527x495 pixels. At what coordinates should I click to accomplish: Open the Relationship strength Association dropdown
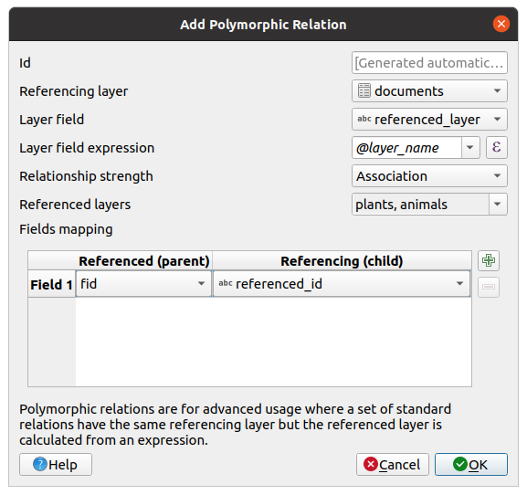tap(429, 175)
